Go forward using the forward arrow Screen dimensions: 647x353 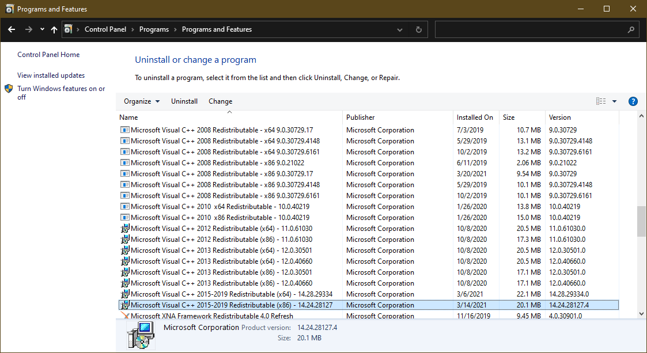pyautogui.click(x=28, y=29)
